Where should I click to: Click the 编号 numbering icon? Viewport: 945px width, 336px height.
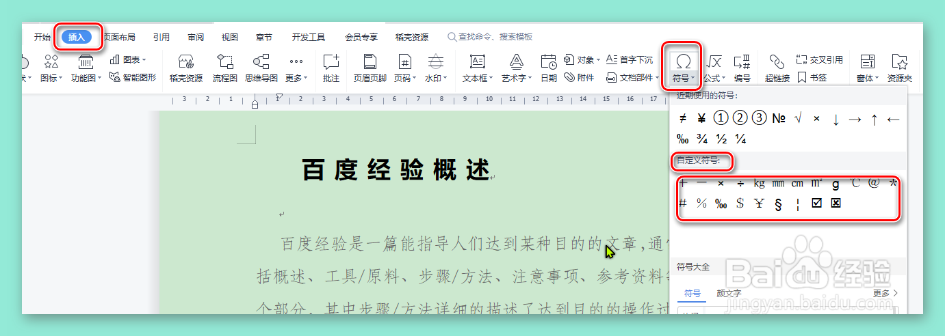[x=742, y=63]
